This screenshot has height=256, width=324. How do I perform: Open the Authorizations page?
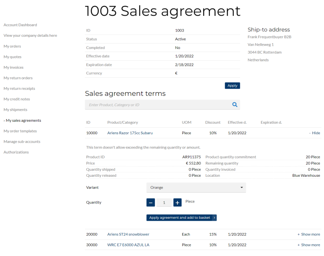pyautogui.click(x=16, y=152)
